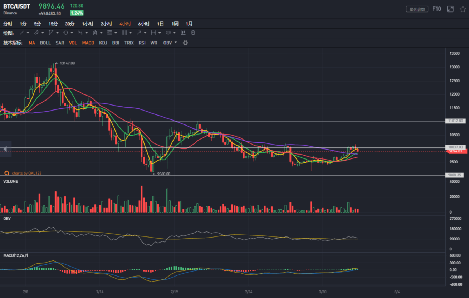Switch to the 1分 timeframe
Image resolution: width=469 pixels, height=298 pixels.
tap(23, 24)
